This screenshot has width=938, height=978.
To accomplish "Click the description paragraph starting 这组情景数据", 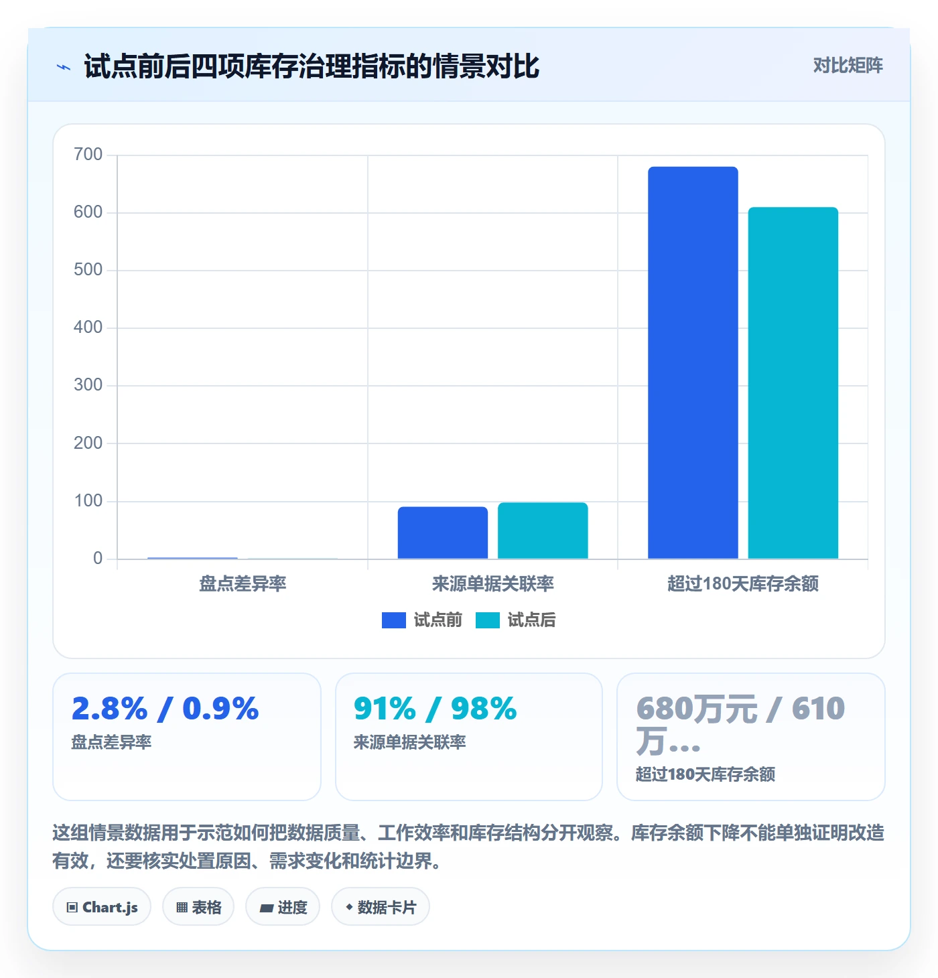I will [x=468, y=847].
